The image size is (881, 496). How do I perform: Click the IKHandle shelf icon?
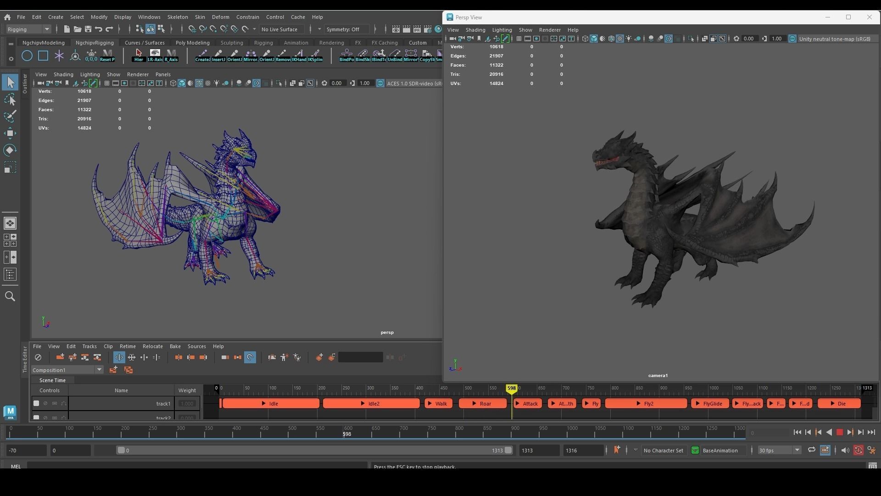(299, 56)
